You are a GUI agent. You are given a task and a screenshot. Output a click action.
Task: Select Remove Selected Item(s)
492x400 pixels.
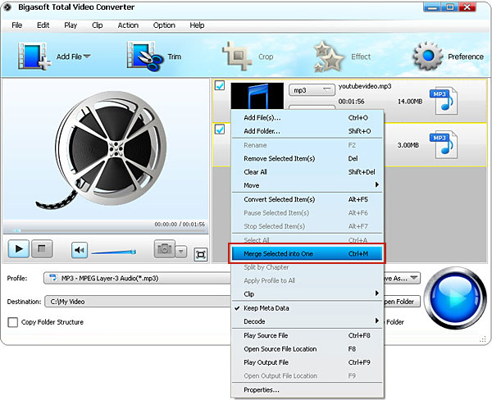tap(307, 158)
